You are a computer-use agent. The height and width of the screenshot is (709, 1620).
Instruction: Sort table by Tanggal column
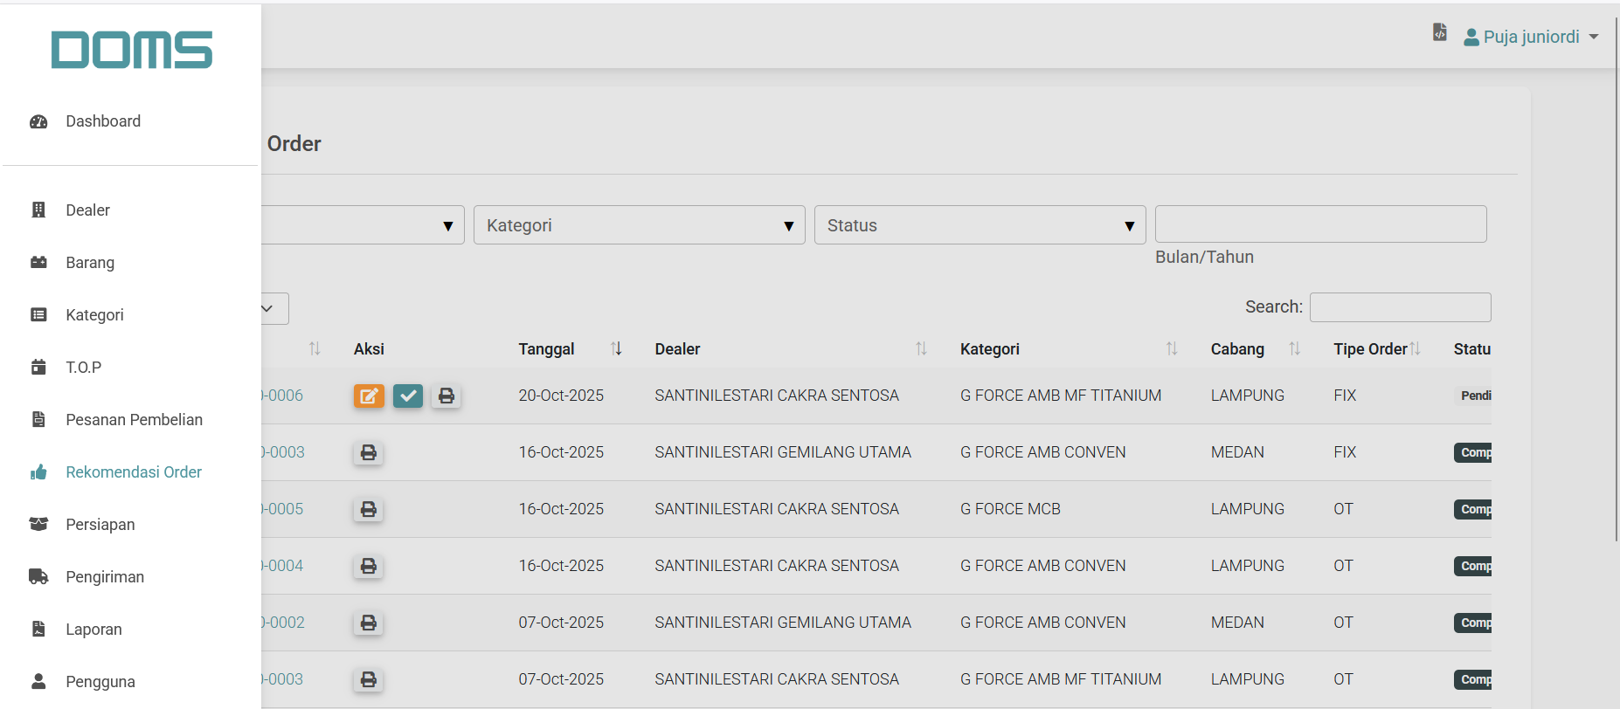pos(616,349)
